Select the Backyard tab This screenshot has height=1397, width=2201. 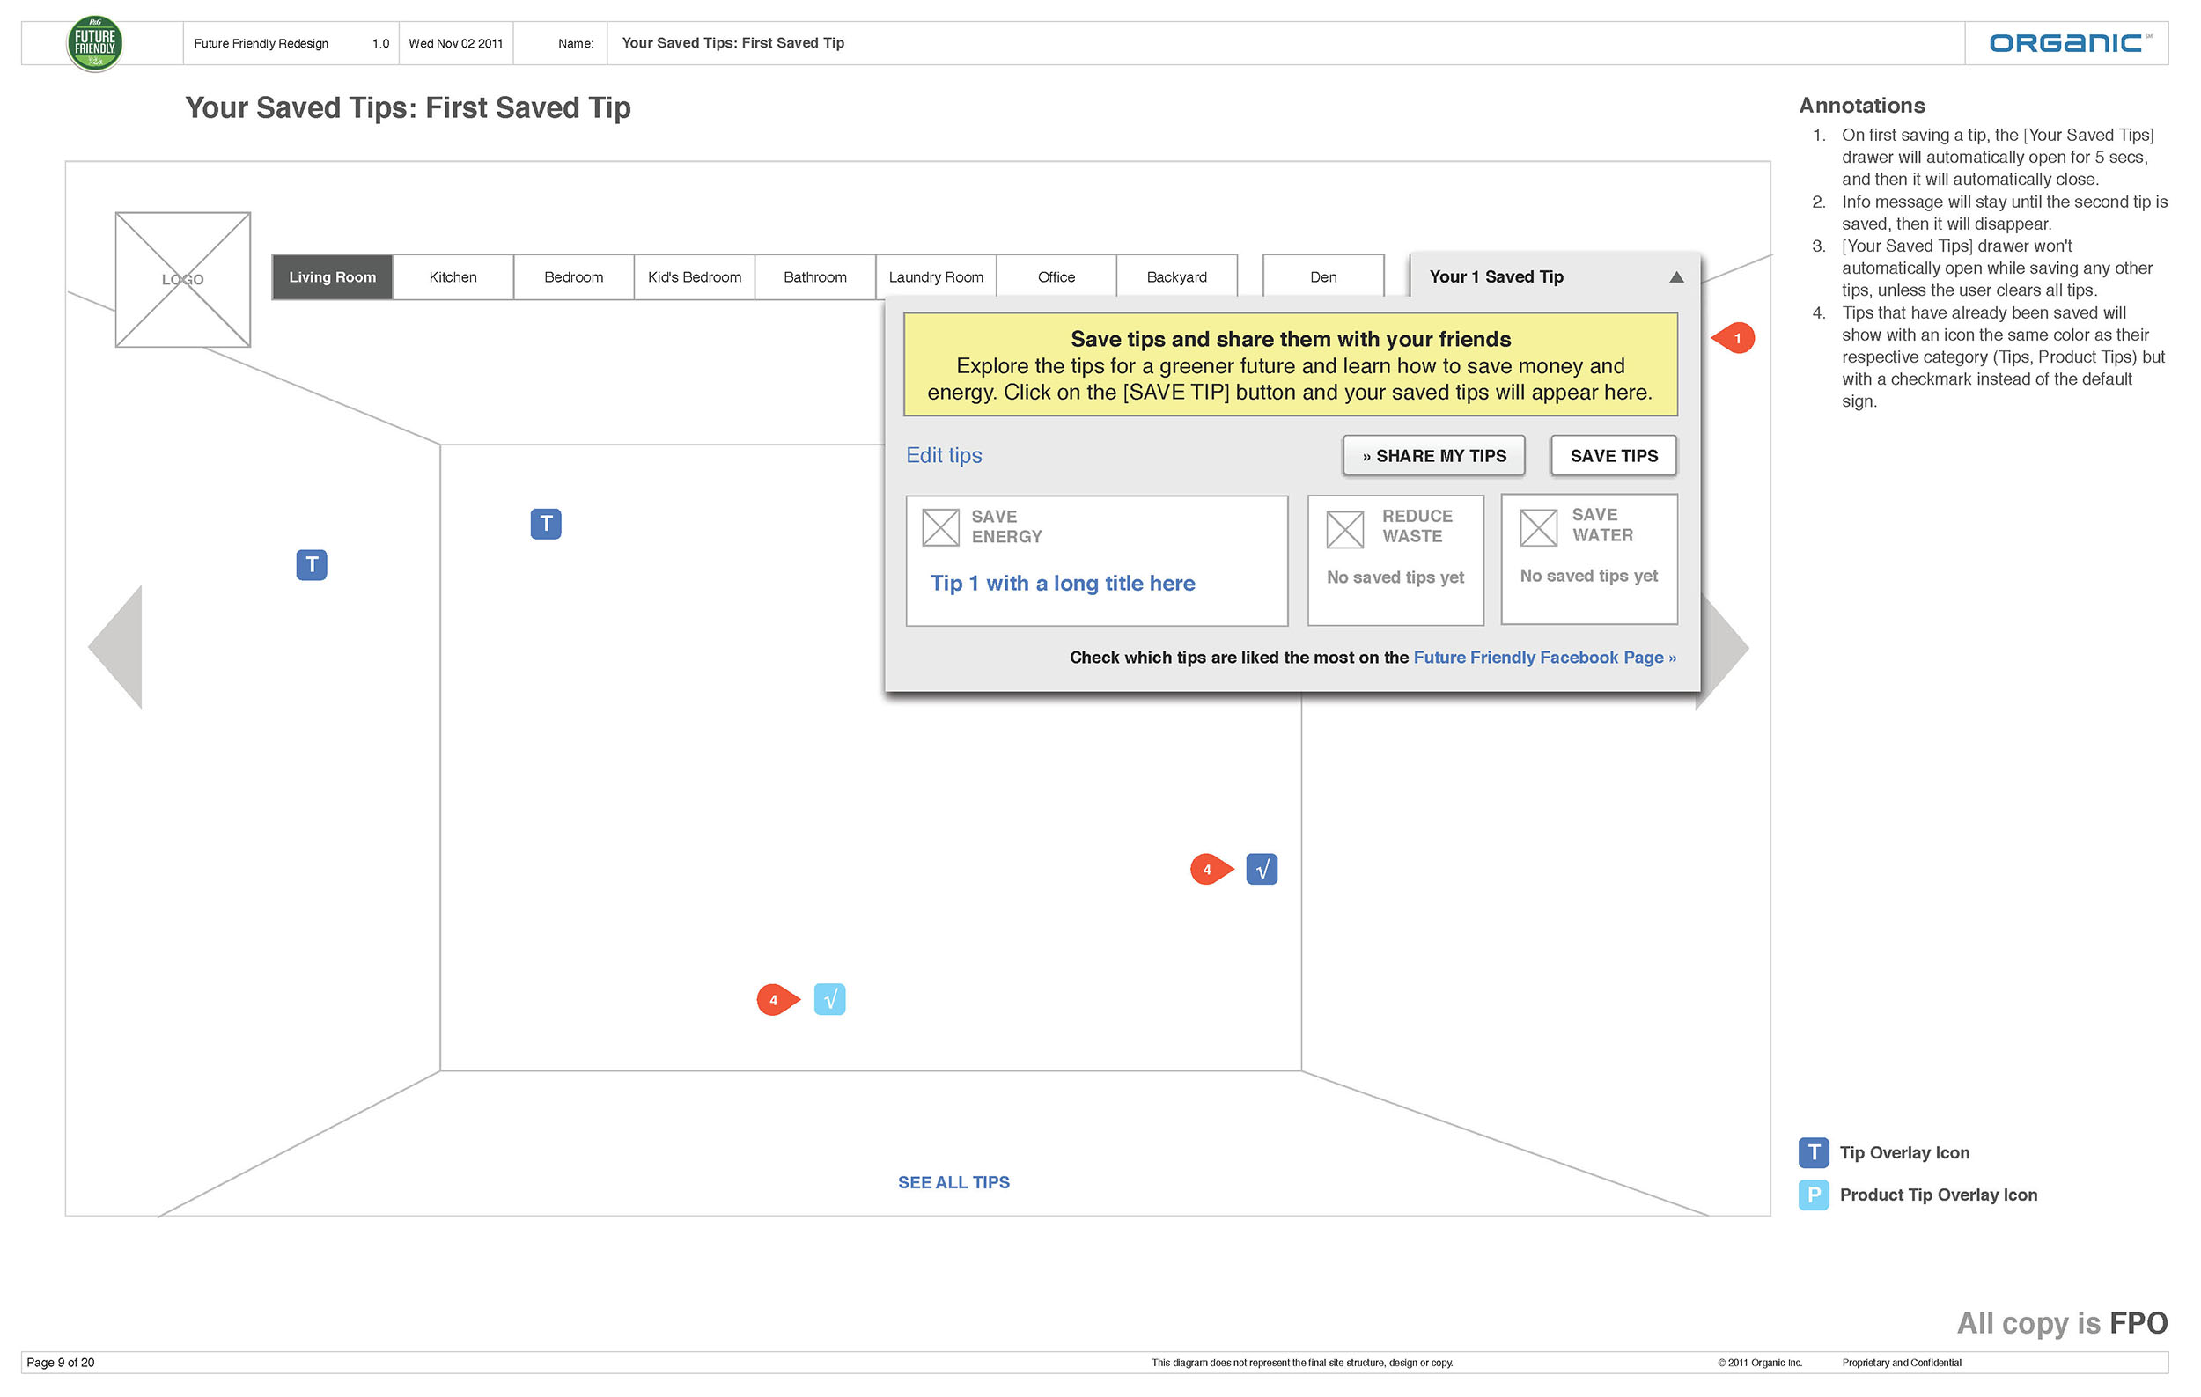coord(1177,276)
